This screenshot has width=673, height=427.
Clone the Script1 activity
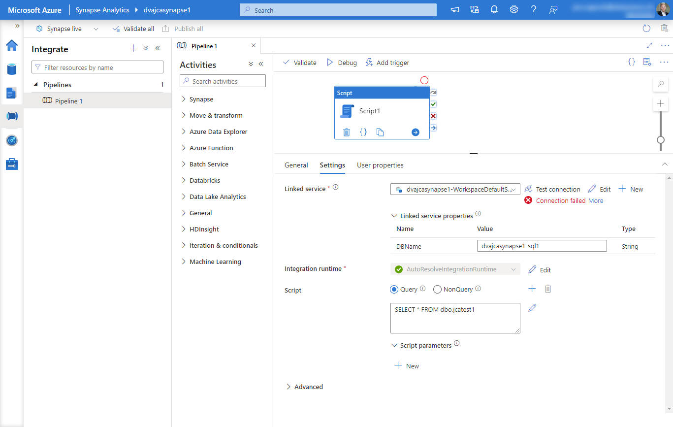click(x=380, y=132)
